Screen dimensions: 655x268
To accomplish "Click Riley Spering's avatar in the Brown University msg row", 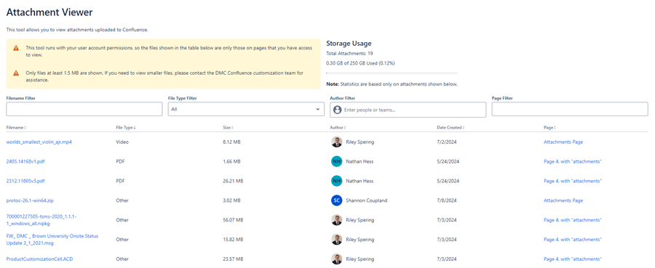I will [337, 240].
